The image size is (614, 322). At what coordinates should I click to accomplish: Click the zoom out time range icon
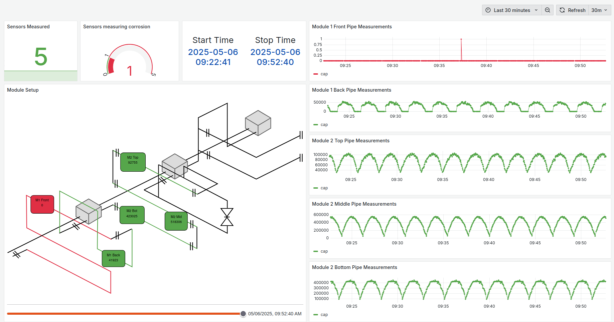(x=547, y=10)
